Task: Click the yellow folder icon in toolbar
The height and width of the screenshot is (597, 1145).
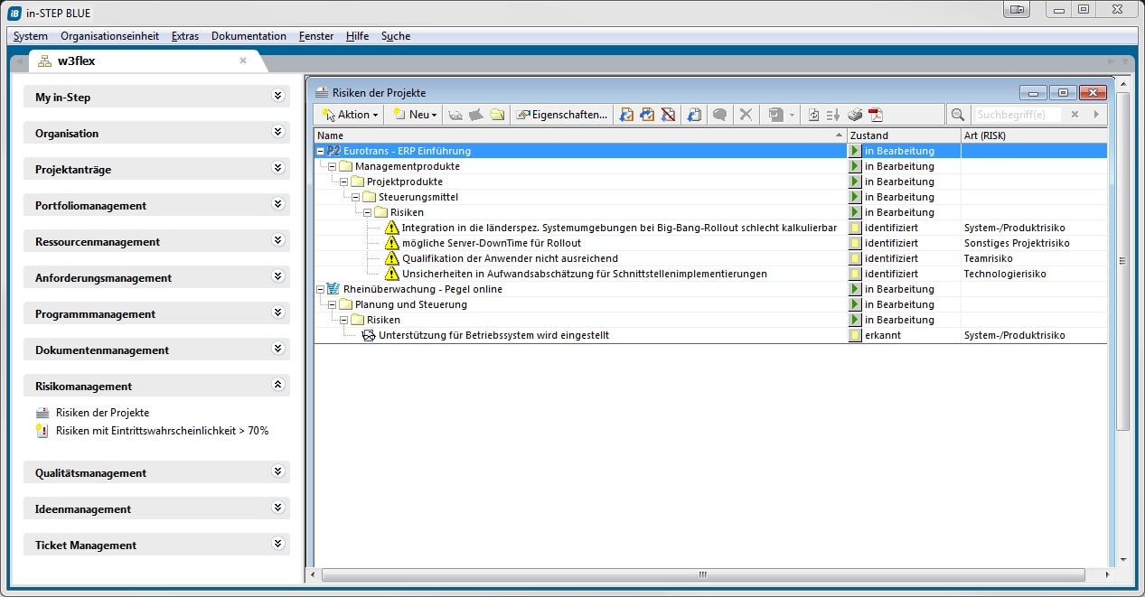Action: [x=497, y=115]
